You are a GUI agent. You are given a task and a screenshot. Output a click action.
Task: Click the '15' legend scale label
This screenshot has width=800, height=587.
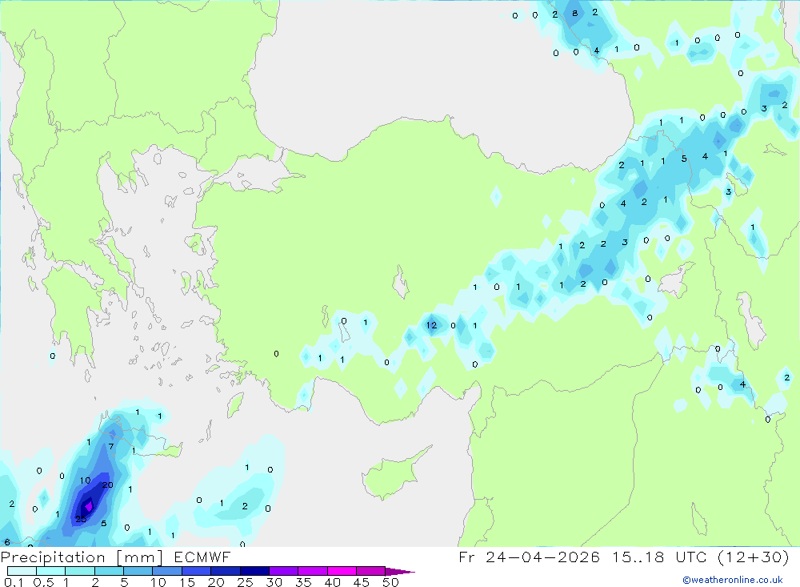tap(186, 582)
